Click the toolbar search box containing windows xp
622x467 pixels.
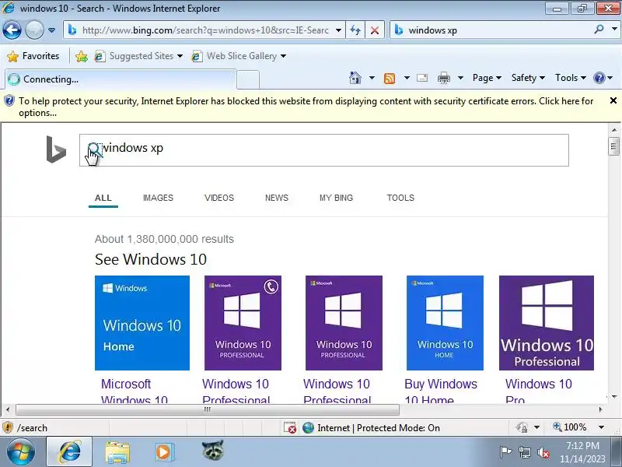coord(498,30)
